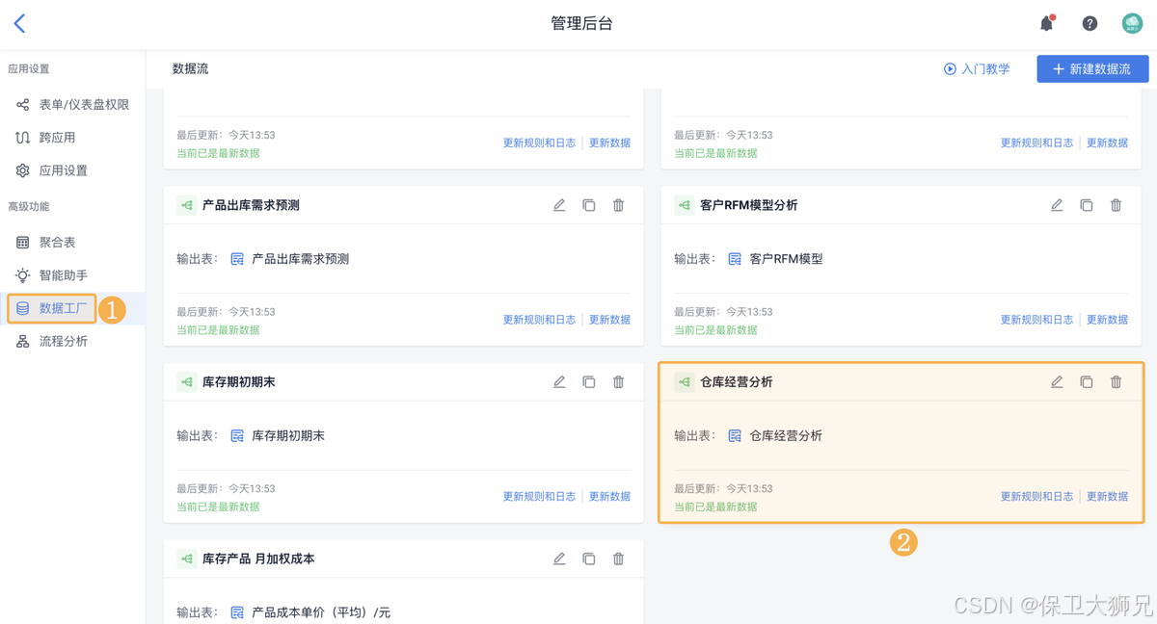Delete the 产品出库需求预测 data flow
The width and height of the screenshot is (1157, 624).
[x=619, y=205]
